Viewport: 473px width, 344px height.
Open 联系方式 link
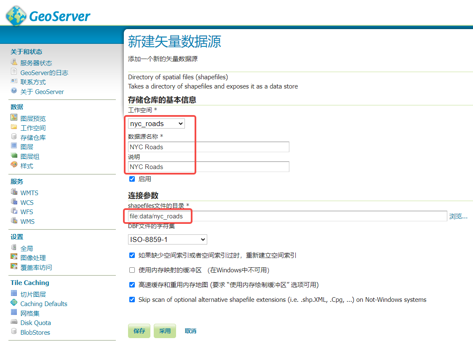33,82
